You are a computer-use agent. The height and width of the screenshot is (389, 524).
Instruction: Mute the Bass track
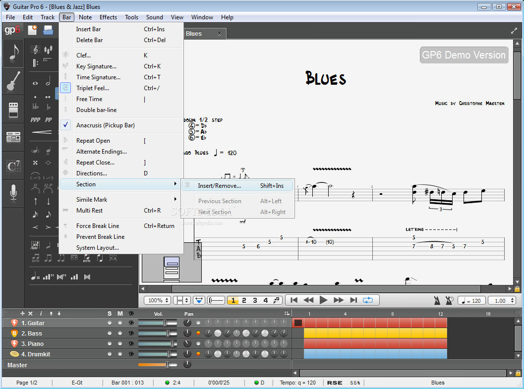pyautogui.click(x=120, y=333)
